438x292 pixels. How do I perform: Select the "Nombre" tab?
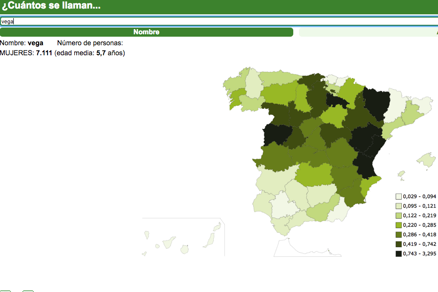coord(146,32)
